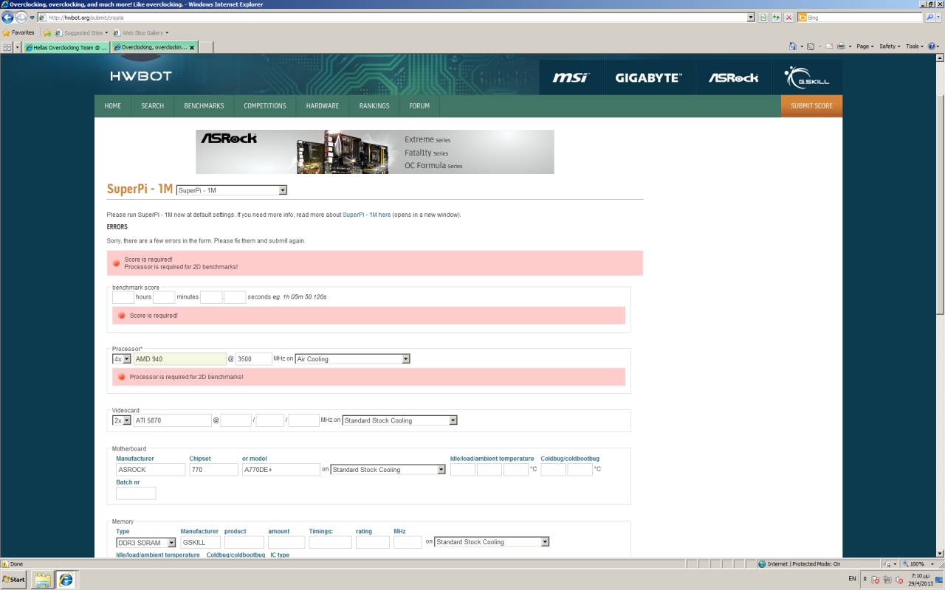The width and height of the screenshot is (945, 590).
Task: Click the muted volume tray icon
Action: click(900, 580)
